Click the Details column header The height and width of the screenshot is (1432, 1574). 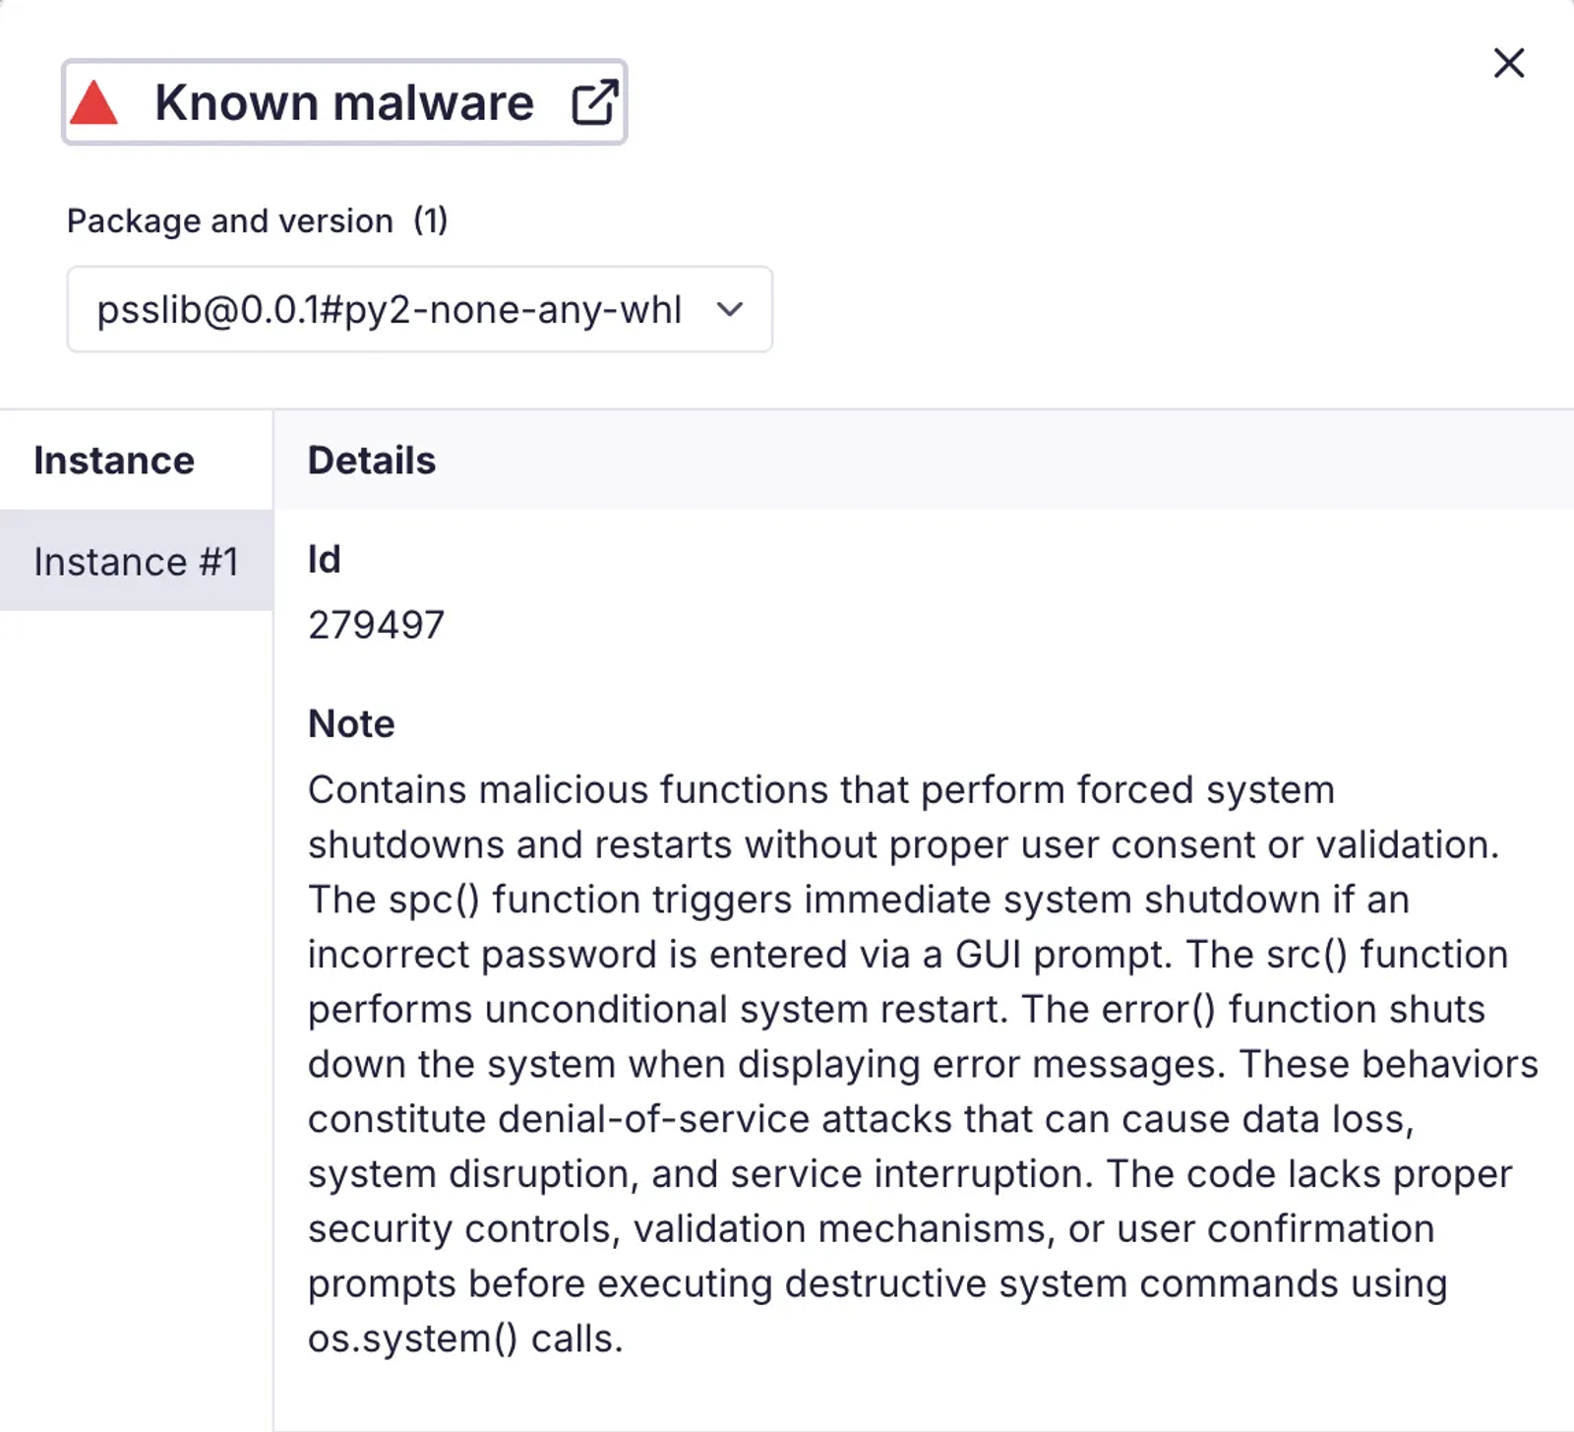pos(372,461)
